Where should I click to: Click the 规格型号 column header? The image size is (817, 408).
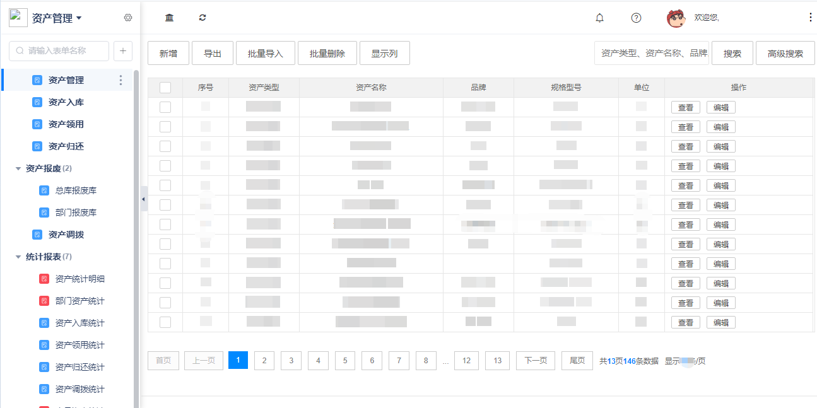[566, 88]
